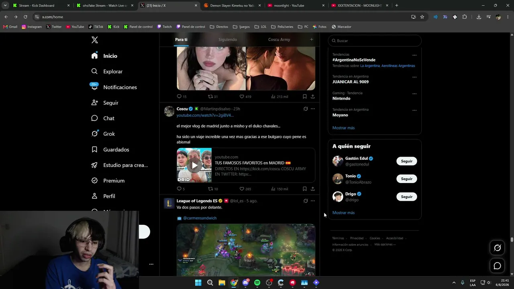The height and width of the screenshot is (289, 514).
Task: Switch to the Stream - Kick Dashboard tab
Action: (41, 6)
